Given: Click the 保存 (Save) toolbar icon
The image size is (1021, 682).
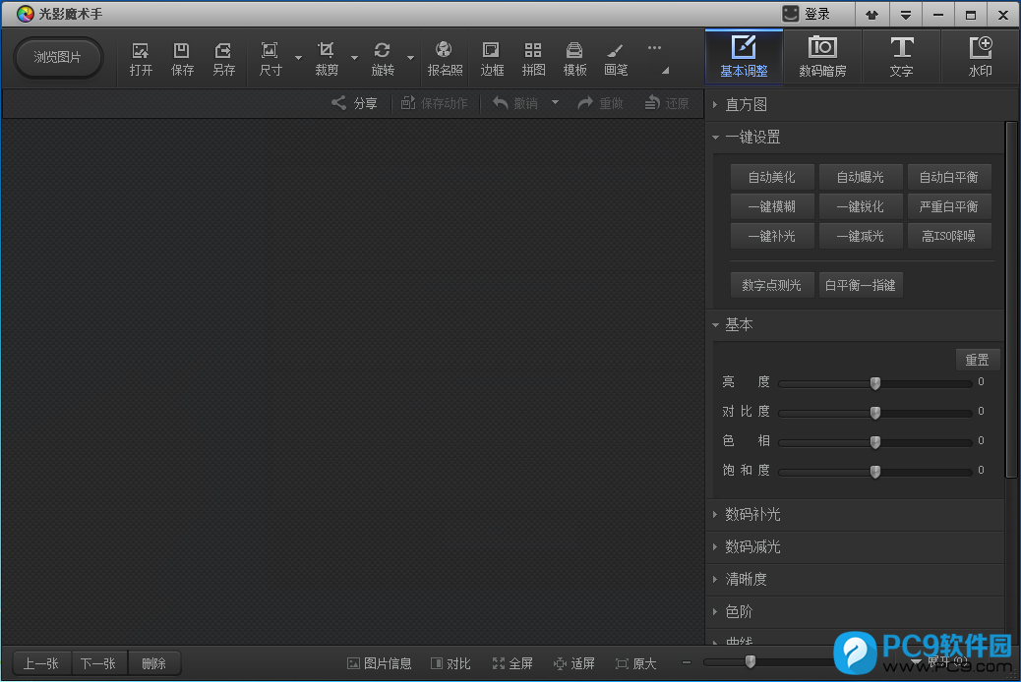Looking at the screenshot, I should coord(182,59).
